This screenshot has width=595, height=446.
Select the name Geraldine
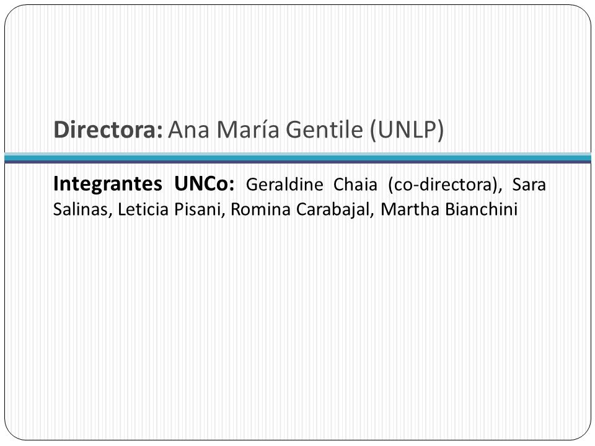pyautogui.click(x=284, y=185)
